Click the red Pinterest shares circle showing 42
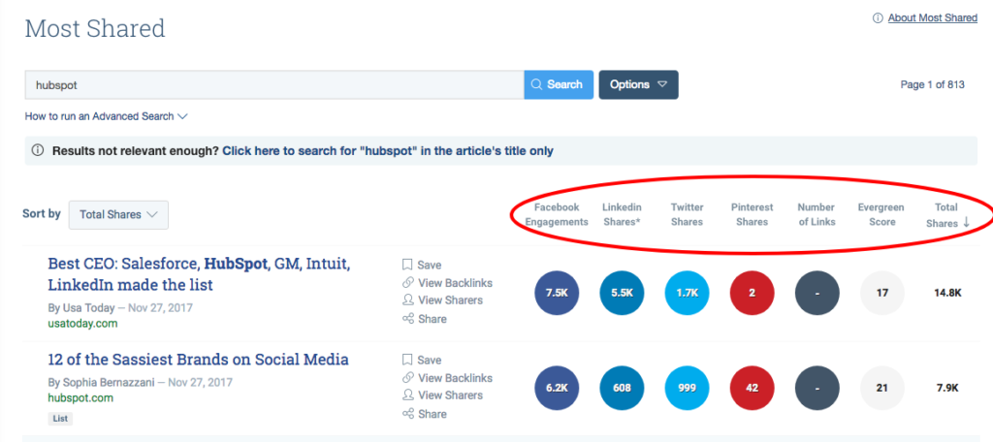 pyautogui.click(x=753, y=388)
